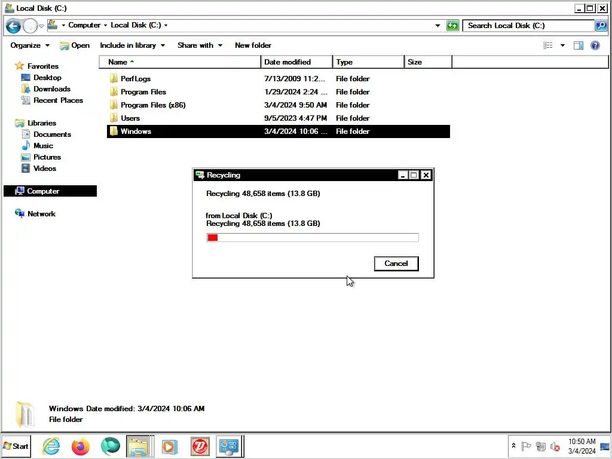612x459 pixels.
Task: Toggle the preview pane icon
Action: point(578,45)
